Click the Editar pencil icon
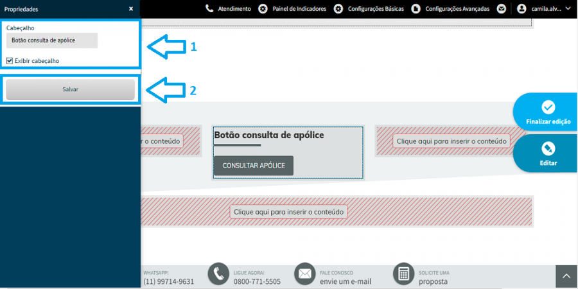 tap(548, 148)
